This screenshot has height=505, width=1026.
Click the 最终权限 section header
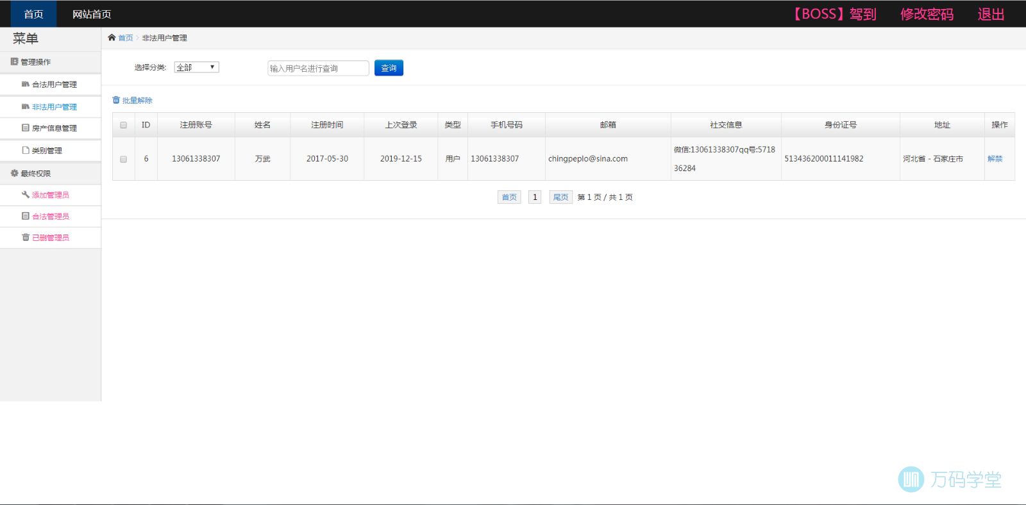pos(51,173)
